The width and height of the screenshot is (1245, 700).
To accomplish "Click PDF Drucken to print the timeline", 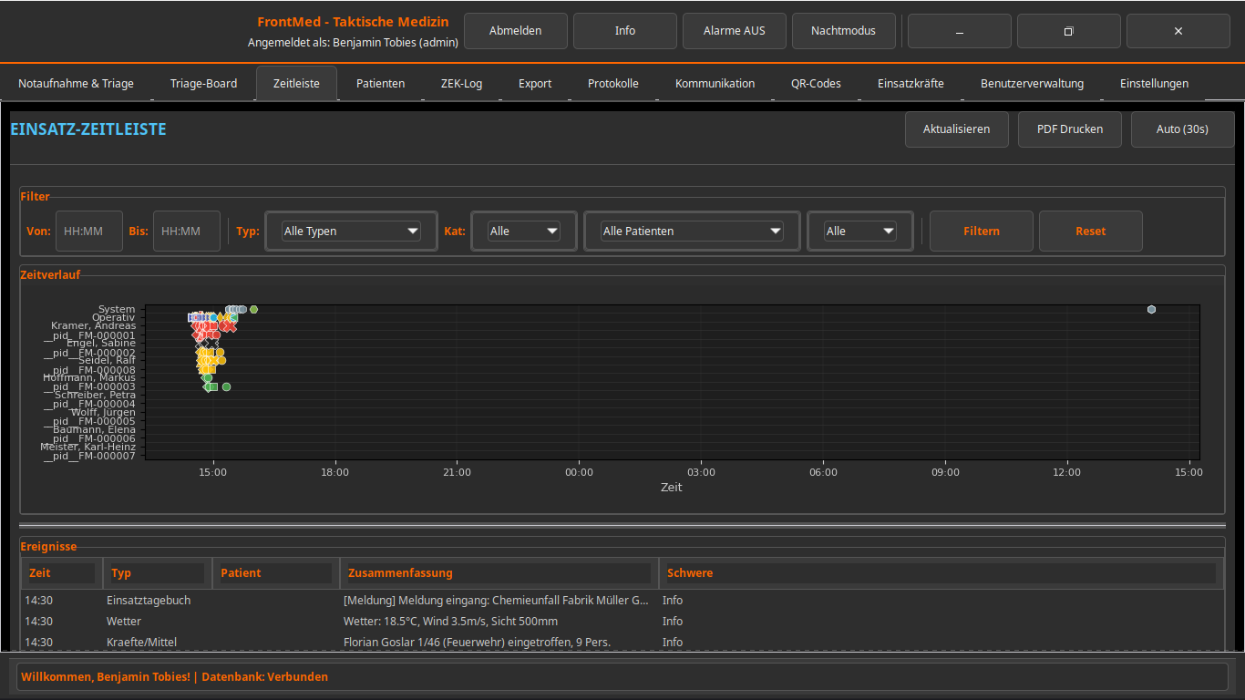I will tap(1069, 129).
